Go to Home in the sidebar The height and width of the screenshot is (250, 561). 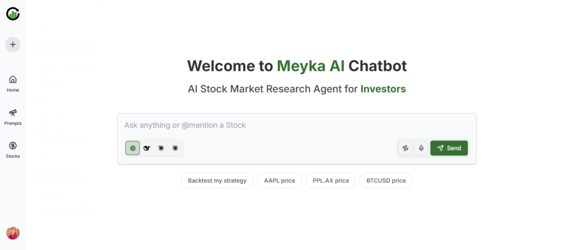tap(13, 83)
